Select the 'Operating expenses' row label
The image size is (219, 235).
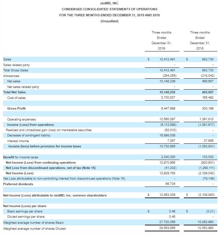coord(21,119)
